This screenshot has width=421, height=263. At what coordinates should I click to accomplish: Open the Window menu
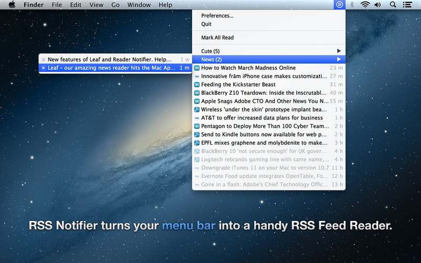(x=139, y=5)
